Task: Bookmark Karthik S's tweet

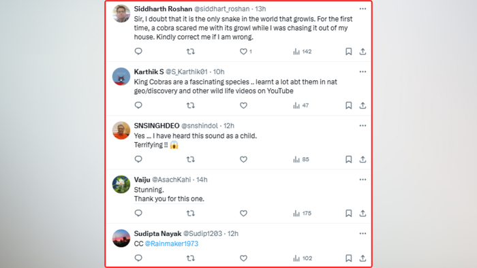Action: click(349, 105)
